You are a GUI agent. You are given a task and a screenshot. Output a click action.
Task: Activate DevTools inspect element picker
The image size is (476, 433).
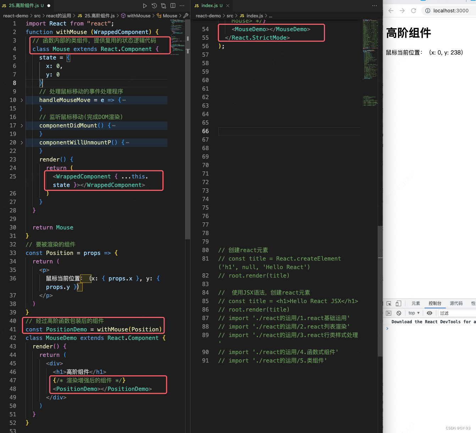(x=389, y=303)
